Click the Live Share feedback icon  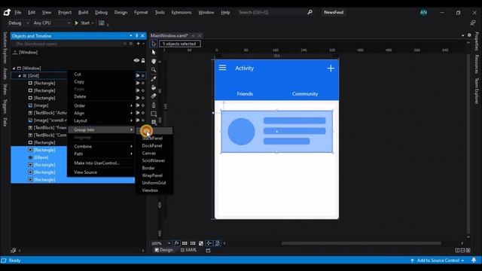click(x=473, y=23)
